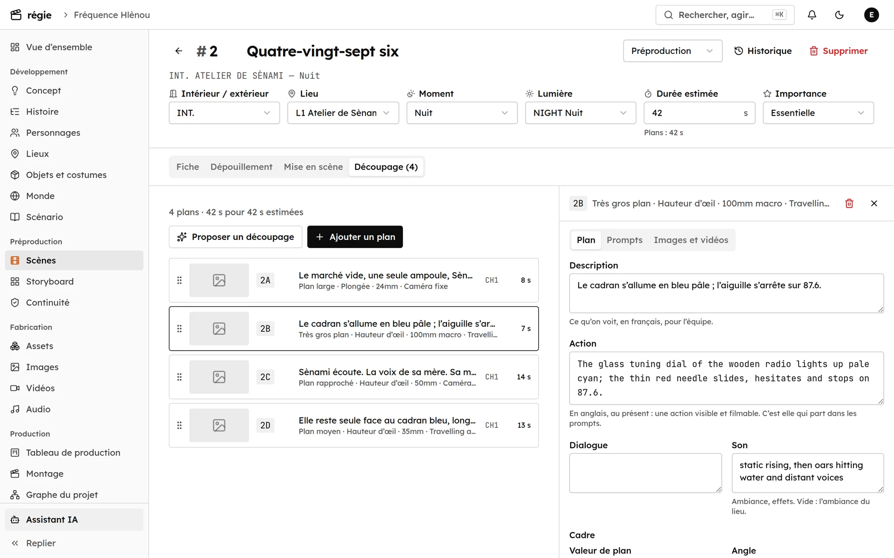Open Personnages section
This screenshot has height=558, width=894.
[74, 133]
